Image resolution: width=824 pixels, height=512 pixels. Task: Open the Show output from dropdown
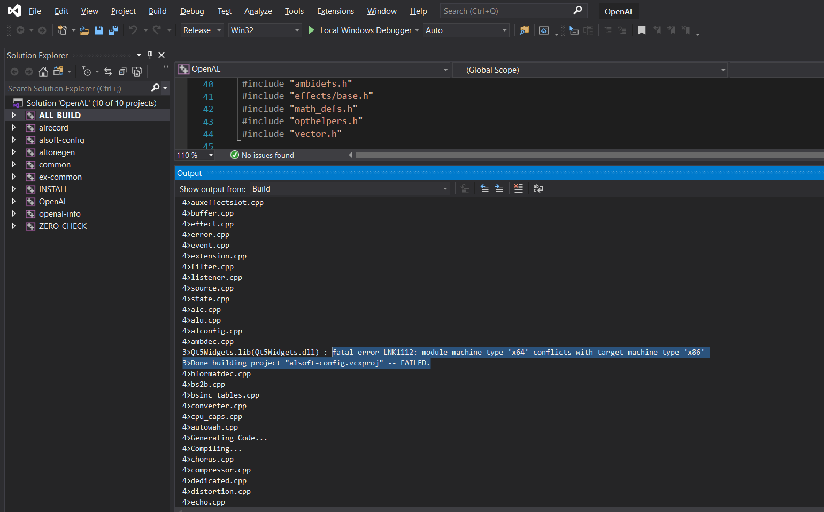[349, 188]
